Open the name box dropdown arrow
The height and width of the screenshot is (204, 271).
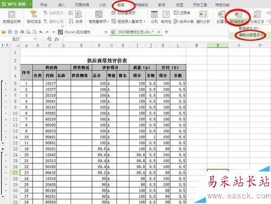pyautogui.click(x=35, y=39)
